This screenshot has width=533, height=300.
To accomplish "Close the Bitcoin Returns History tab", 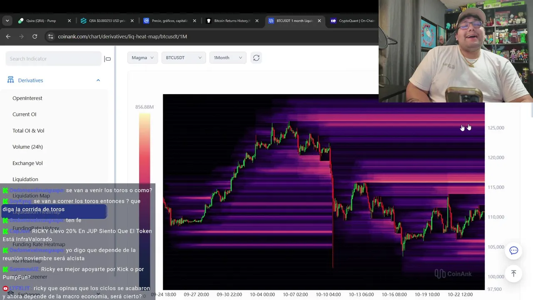I will click(257, 21).
